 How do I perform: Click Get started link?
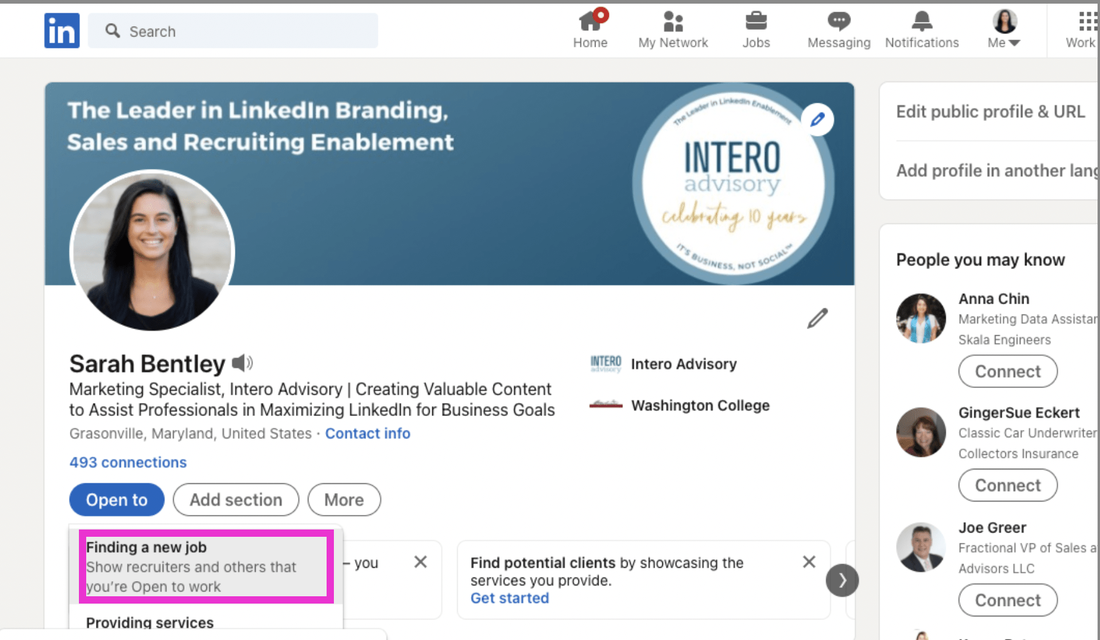509,598
